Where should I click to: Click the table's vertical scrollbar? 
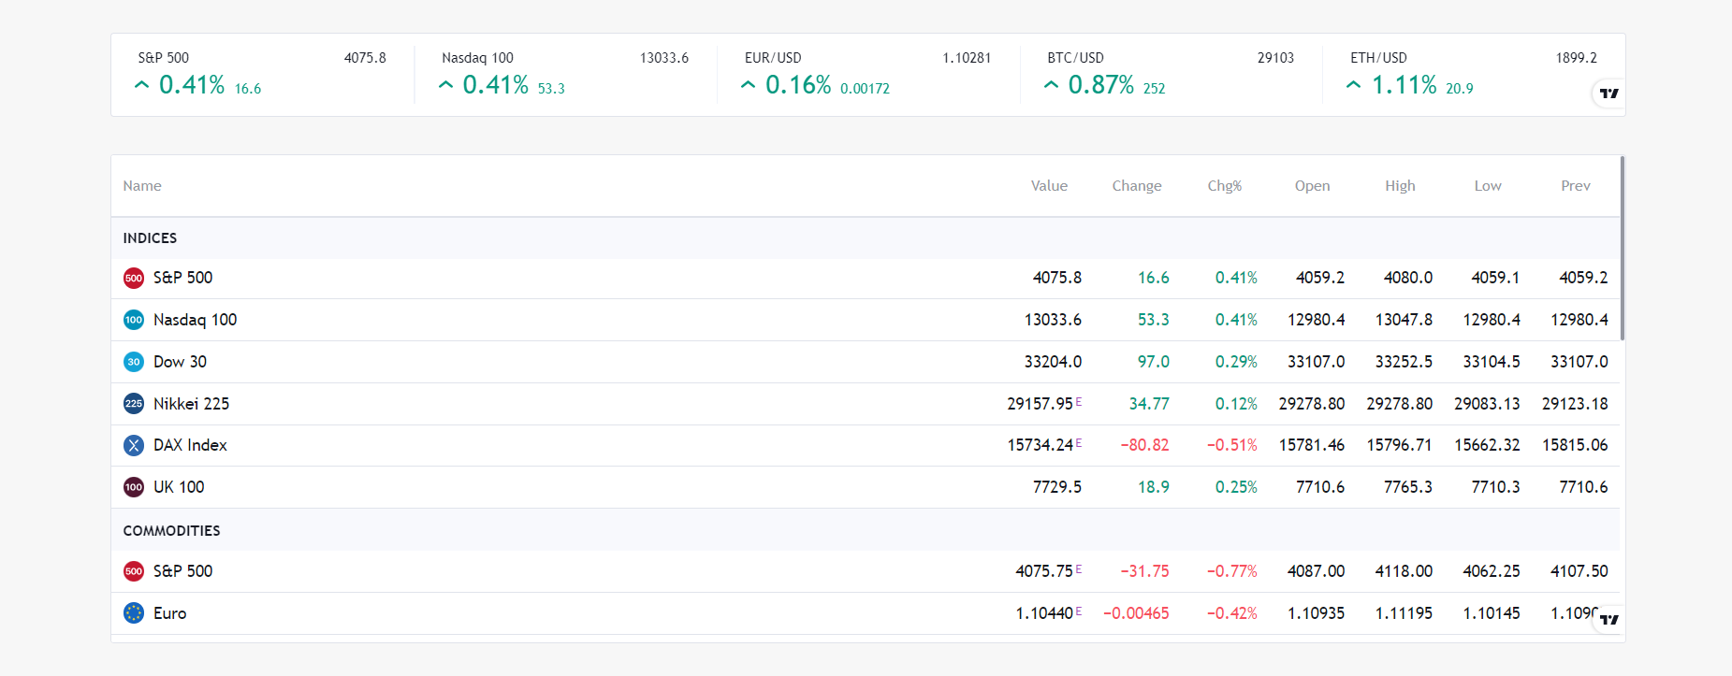click(x=1623, y=249)
